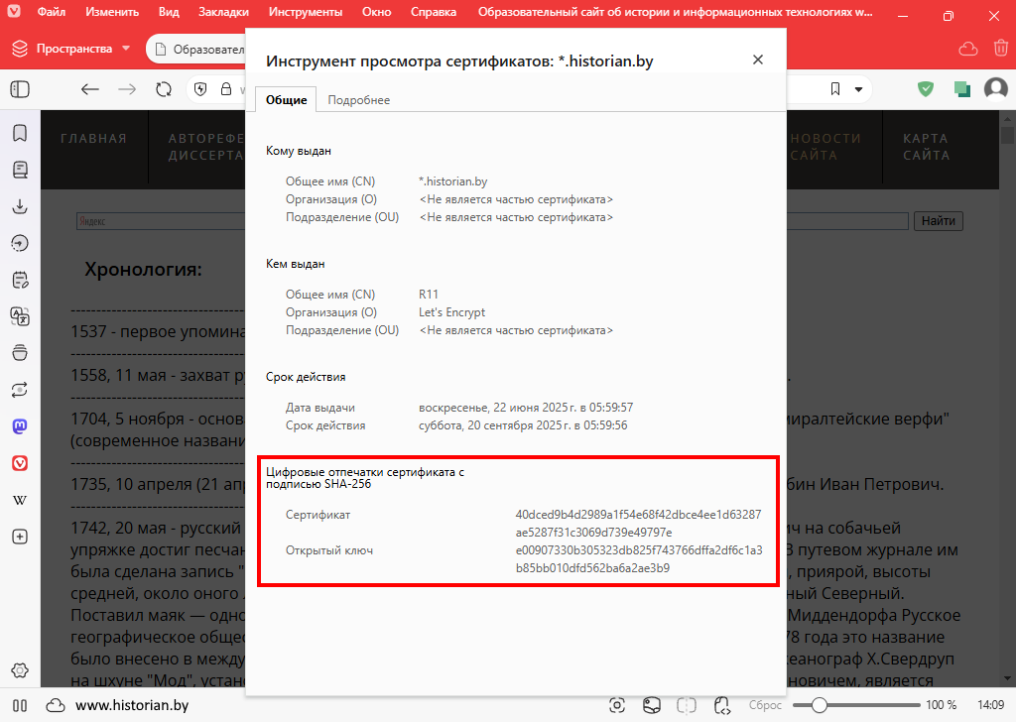Click capture page camera icon
The width and height of the screenshot is (1016, 722).
[617, 705]
